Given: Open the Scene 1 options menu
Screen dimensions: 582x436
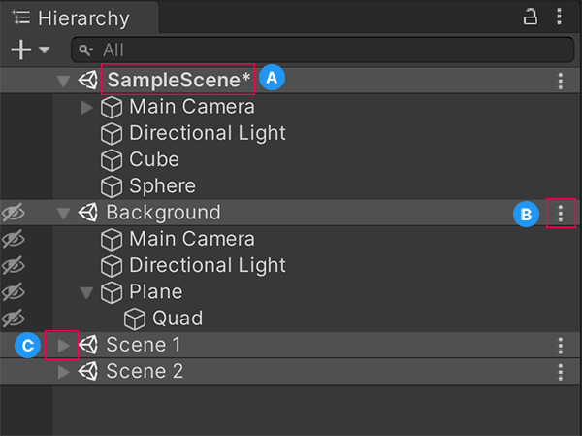Looking at the screenshot, I should tap(561, 345).
